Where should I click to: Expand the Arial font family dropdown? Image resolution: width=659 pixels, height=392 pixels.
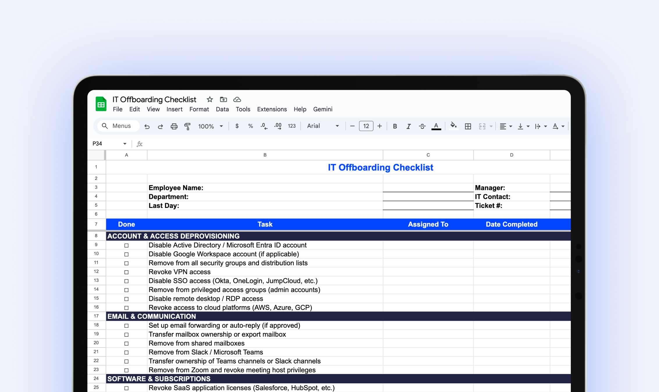322,126
